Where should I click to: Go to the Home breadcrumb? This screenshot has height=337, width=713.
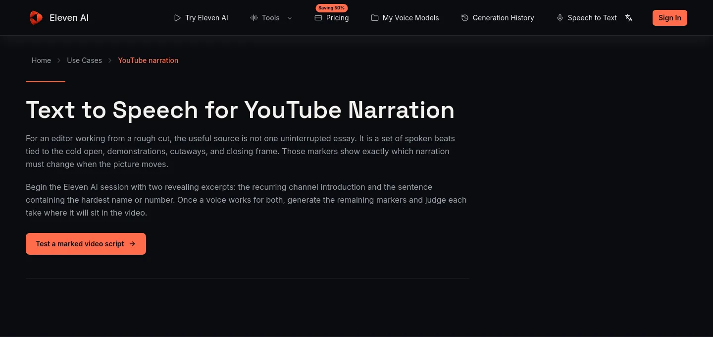[x=41, y=60]
